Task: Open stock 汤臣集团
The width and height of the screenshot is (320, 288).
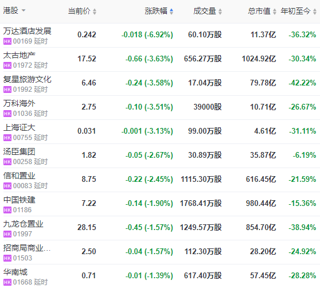Action: (19, 151)
